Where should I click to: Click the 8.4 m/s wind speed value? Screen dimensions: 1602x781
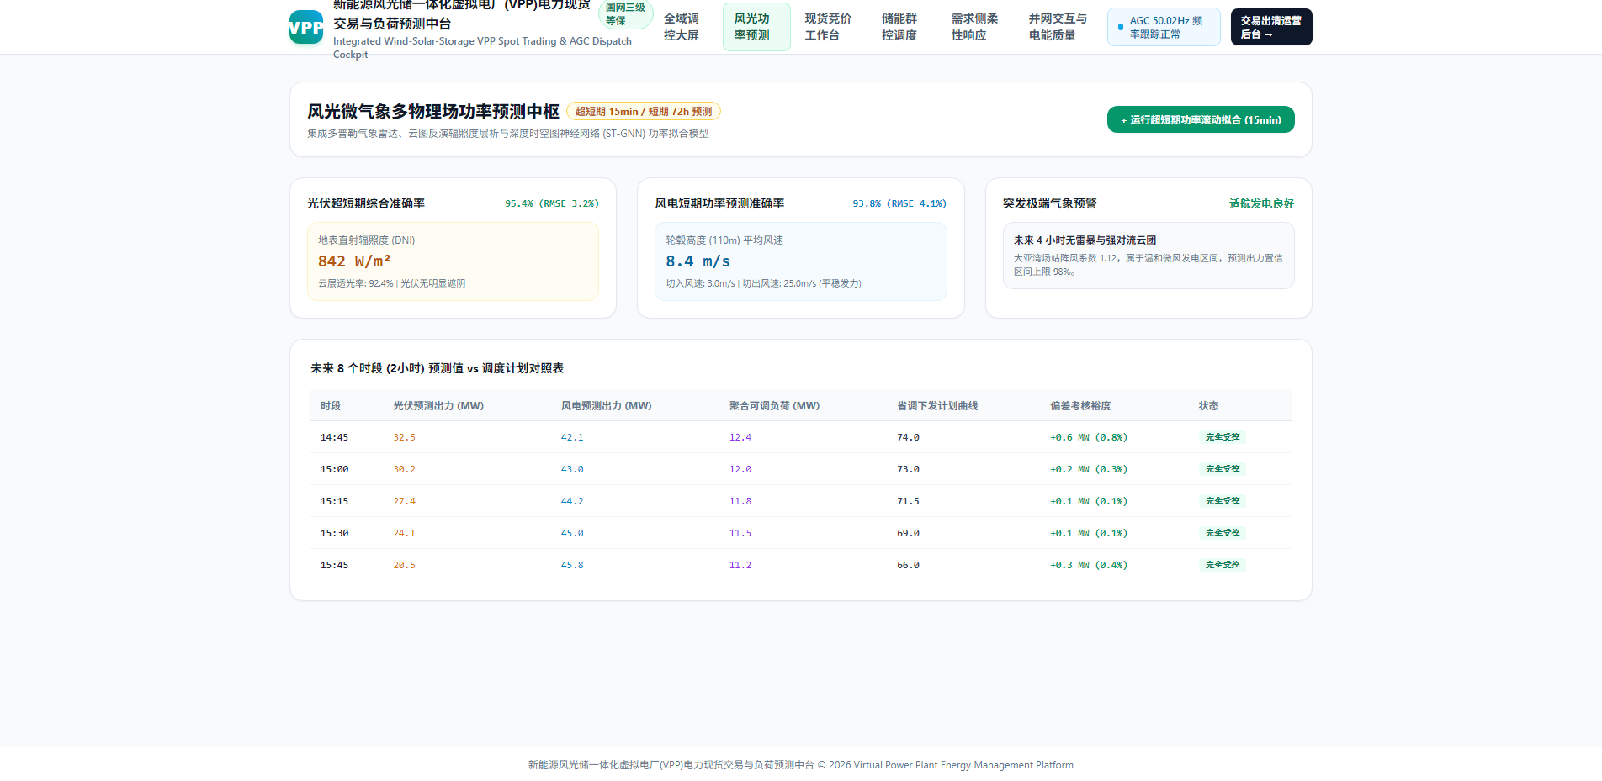click(x=698, y=261)
